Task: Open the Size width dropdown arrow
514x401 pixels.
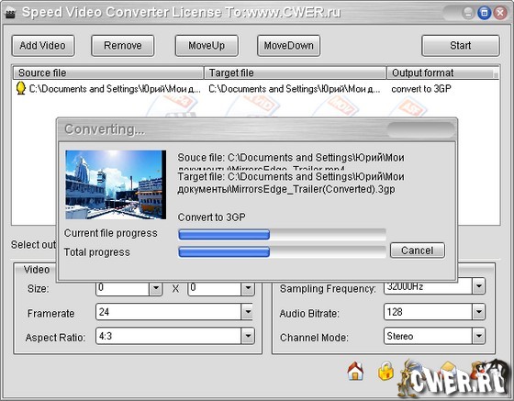Action: 156,288
